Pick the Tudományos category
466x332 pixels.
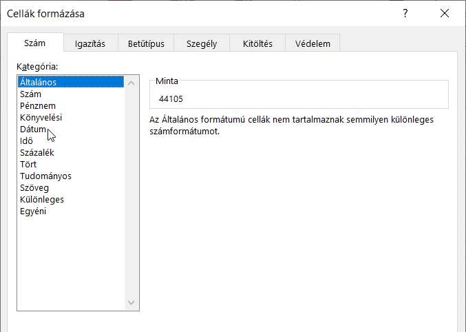(x=45, y=176)
